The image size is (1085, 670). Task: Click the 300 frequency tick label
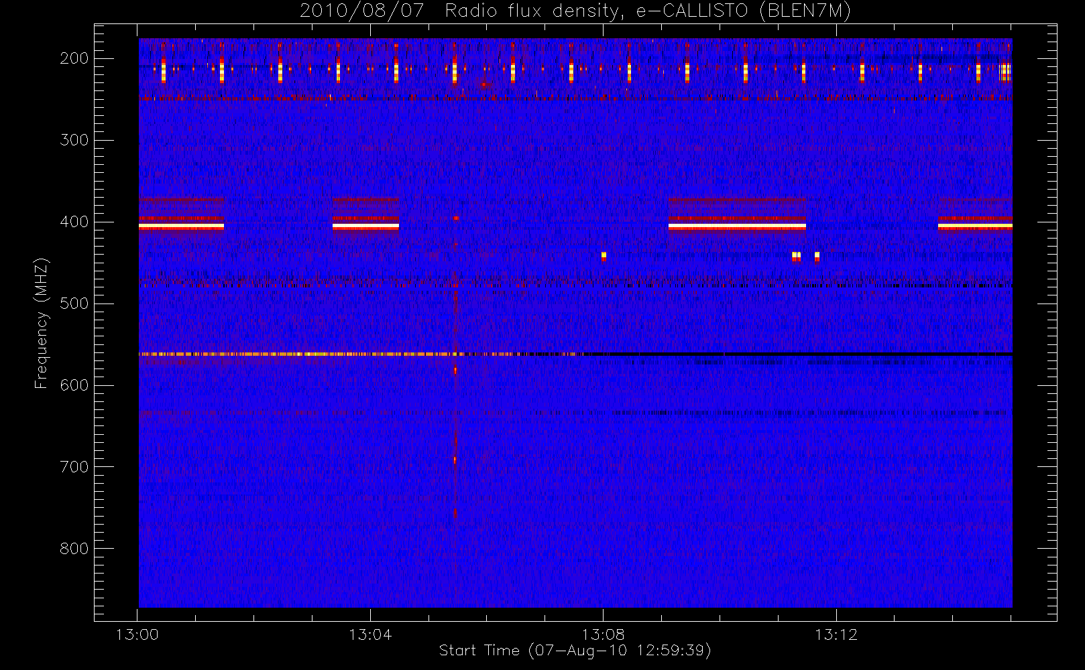pyautogui.click(x=74, y=140)
